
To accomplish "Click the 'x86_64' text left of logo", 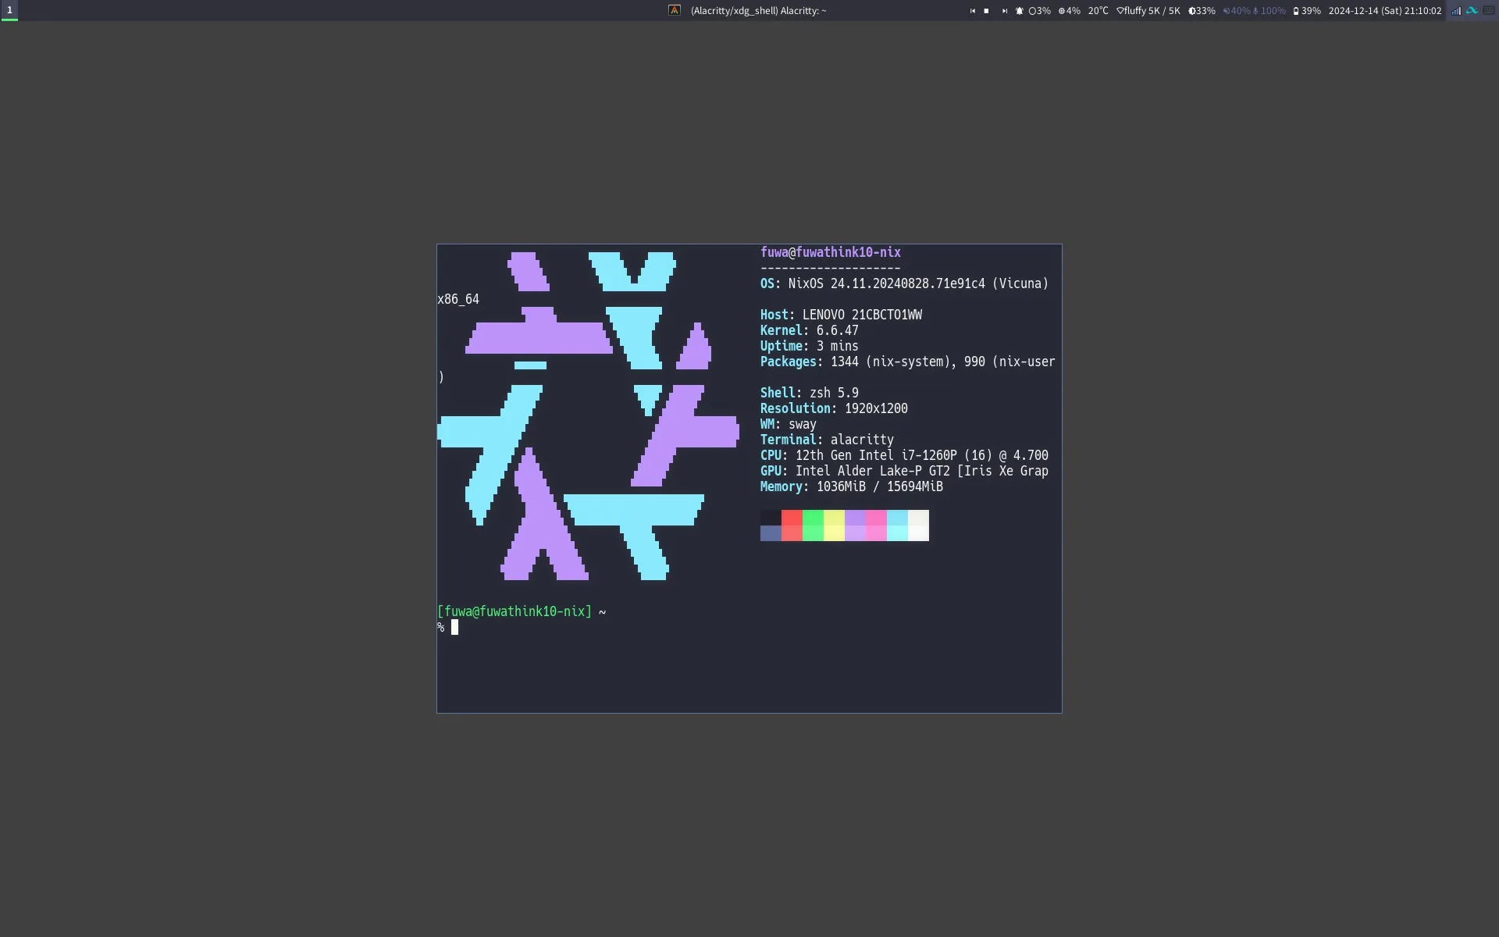I will [x=458, y=299].
